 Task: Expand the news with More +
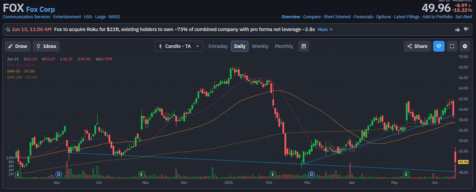pyautogui.click(x=325, y=29)
